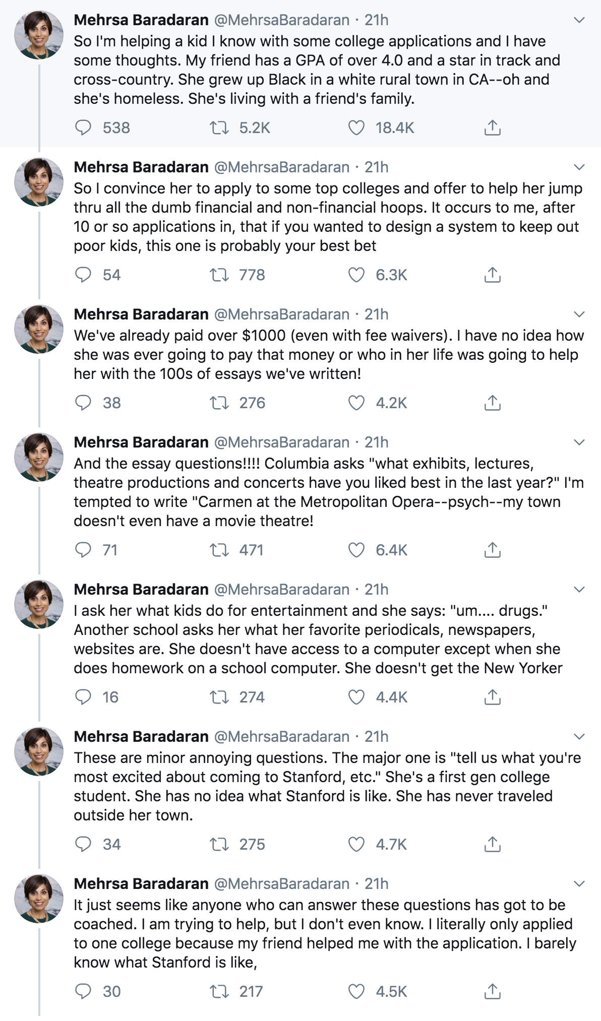Reply to the tweet with 54 replies
601x1021 pixels.
click(x=83, y=275)
